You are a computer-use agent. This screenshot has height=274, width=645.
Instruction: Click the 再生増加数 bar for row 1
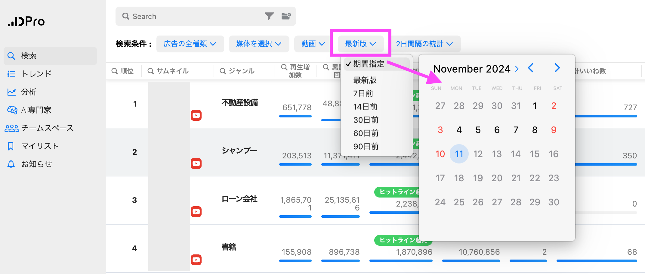pyautogui.click(x=295, y=116)
